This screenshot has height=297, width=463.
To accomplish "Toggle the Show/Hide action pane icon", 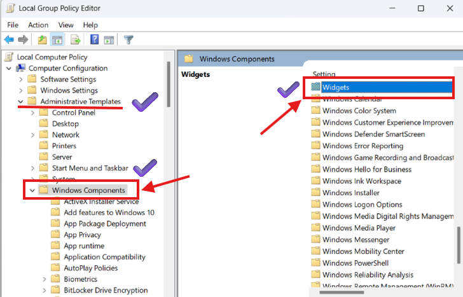I will 109,39.
